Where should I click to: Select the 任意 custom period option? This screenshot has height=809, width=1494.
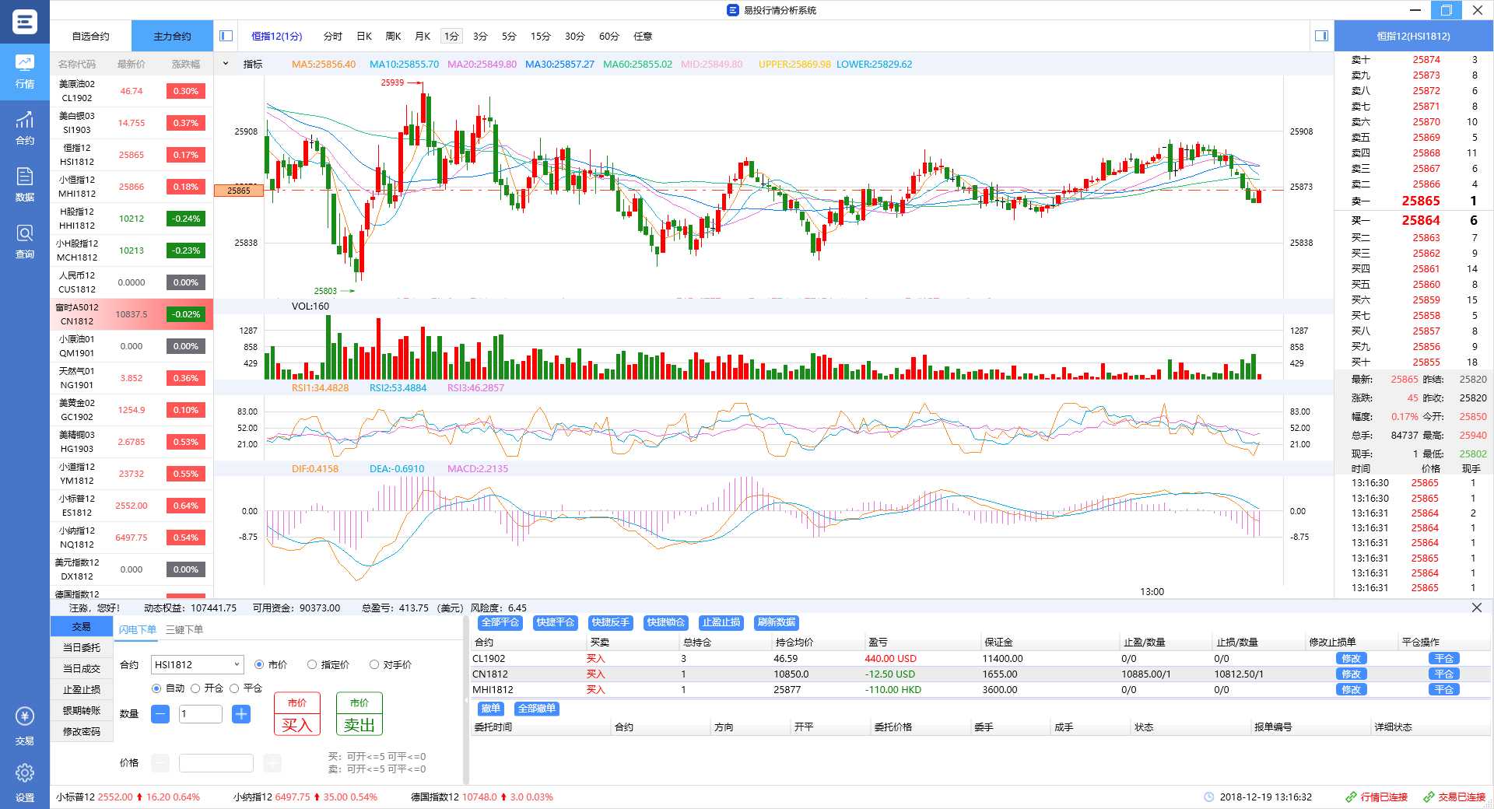(643, 37)
